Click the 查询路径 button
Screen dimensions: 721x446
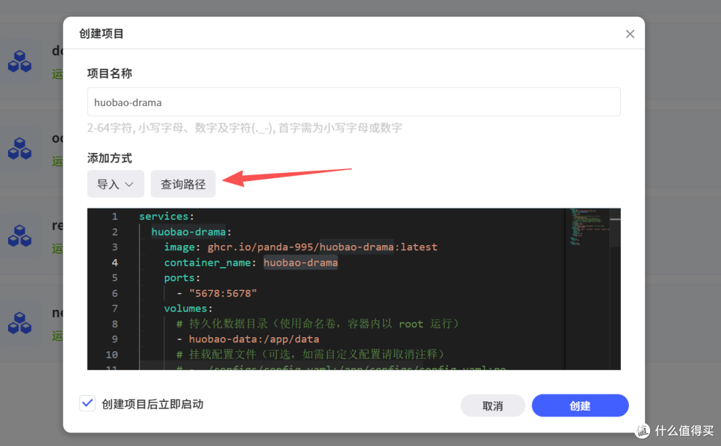pyautogui.click(x=183, y=184)
